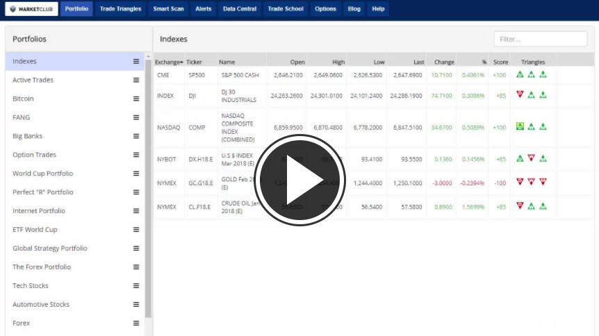Open the Help menu
The image size is (599, 336).
tap(378, 9)
